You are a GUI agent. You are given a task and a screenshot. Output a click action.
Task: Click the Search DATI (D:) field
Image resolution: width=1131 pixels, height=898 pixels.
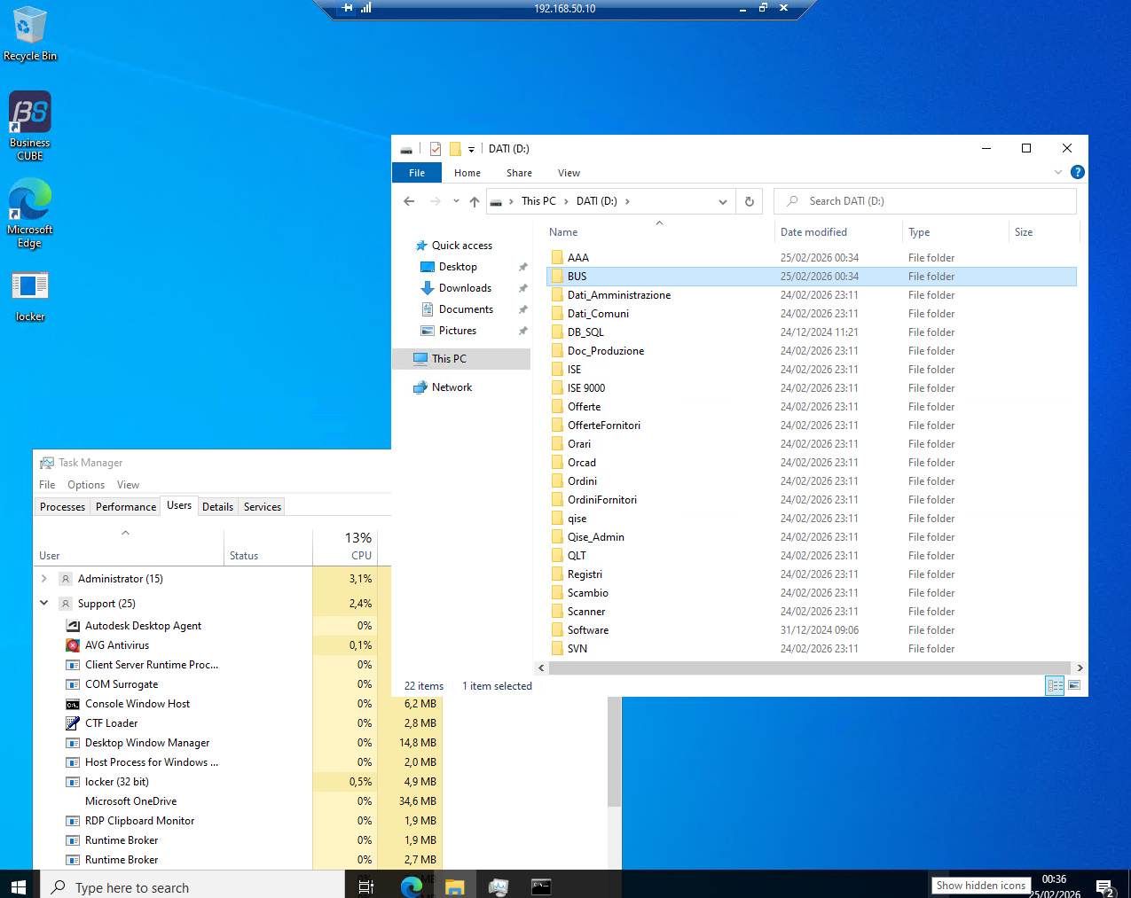(925, 201)
